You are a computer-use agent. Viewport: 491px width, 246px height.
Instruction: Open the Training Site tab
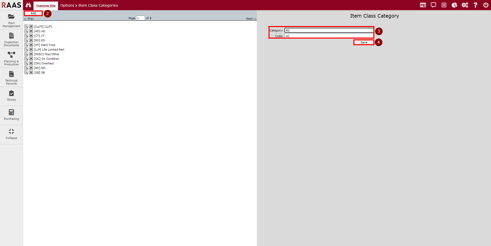[x=46, y=6]
